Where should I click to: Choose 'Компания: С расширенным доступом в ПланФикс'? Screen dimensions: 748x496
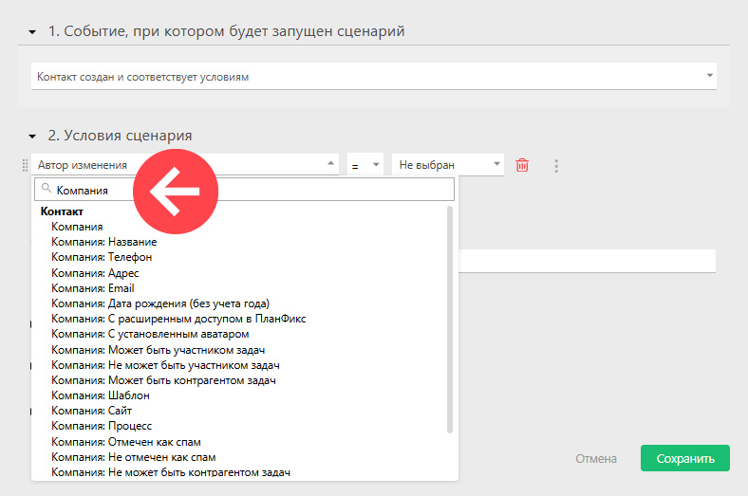point(178,319)
